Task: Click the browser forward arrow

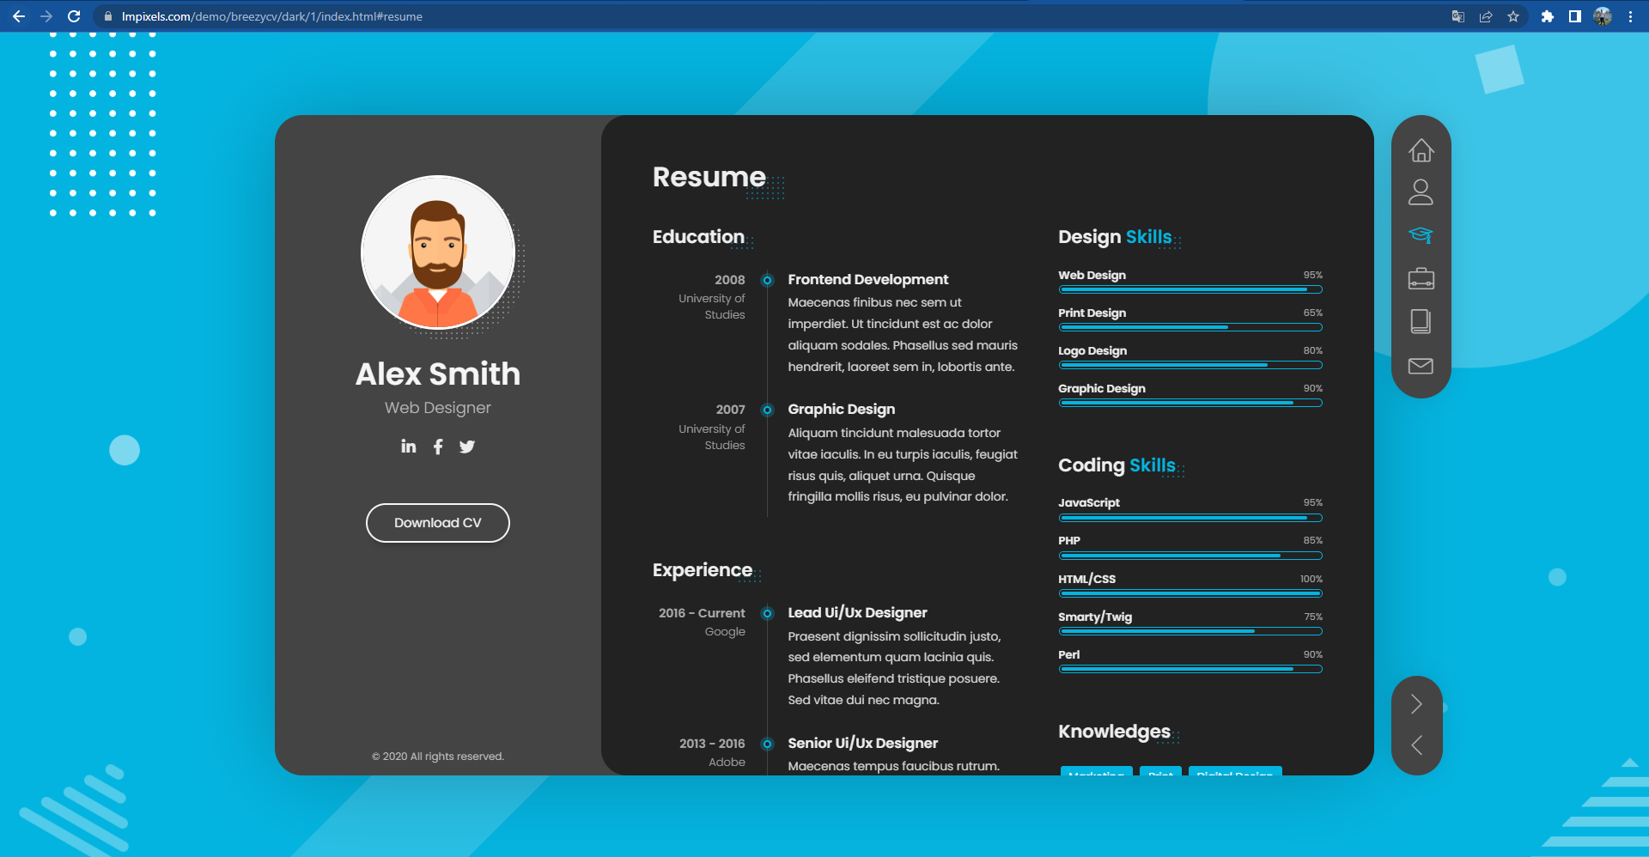Action: pyautogui.click(x=46, y=16)
